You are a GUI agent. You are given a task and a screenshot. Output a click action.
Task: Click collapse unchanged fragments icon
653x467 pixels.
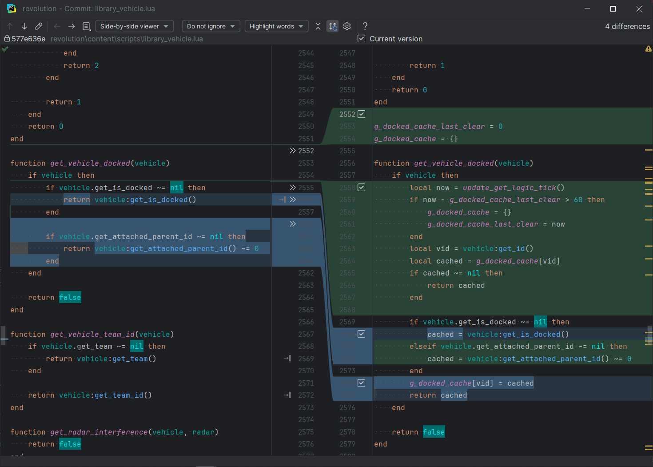click(318, 26)
